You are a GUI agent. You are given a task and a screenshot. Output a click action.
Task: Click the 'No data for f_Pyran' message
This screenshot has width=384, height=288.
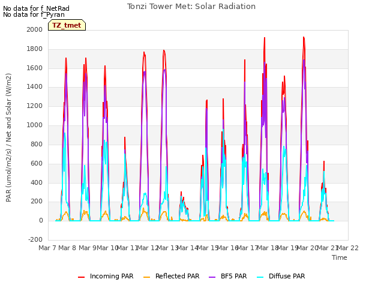click(x=34, y=14)
